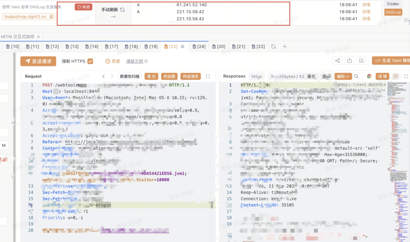Open the Chrome browser icon in Responses toolbar
410x242 pixels.
coord(369,76)
